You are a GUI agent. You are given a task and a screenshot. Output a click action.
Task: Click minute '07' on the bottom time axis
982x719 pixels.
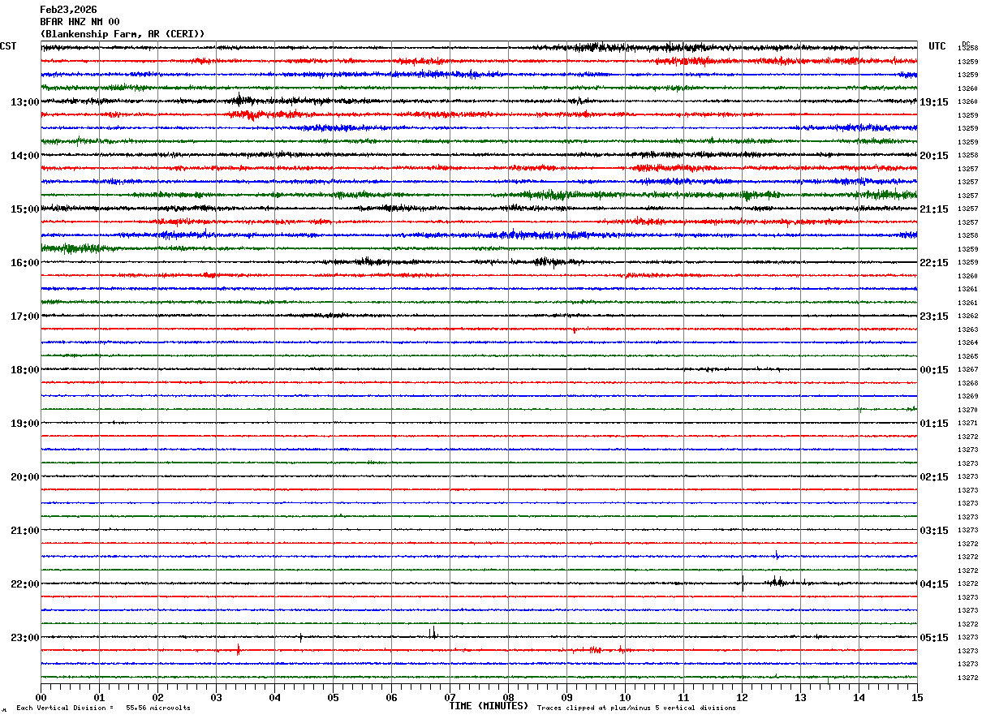click(x=450, y=697)
